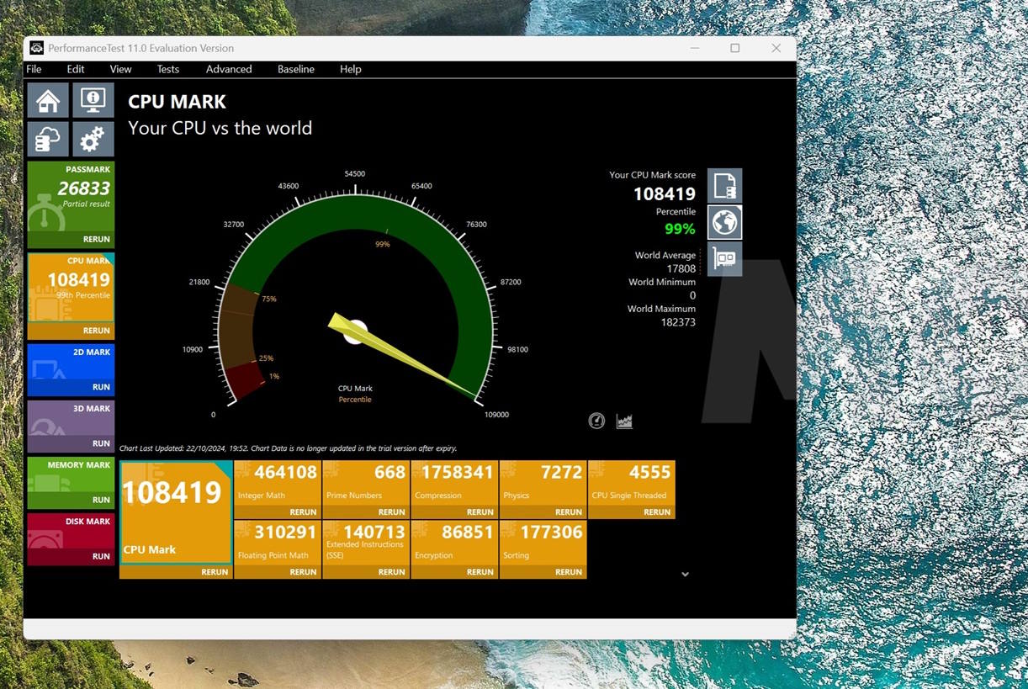1028x689 pixels.
Task: Click the hardware card icon below the globe
Action: point(724,258)
